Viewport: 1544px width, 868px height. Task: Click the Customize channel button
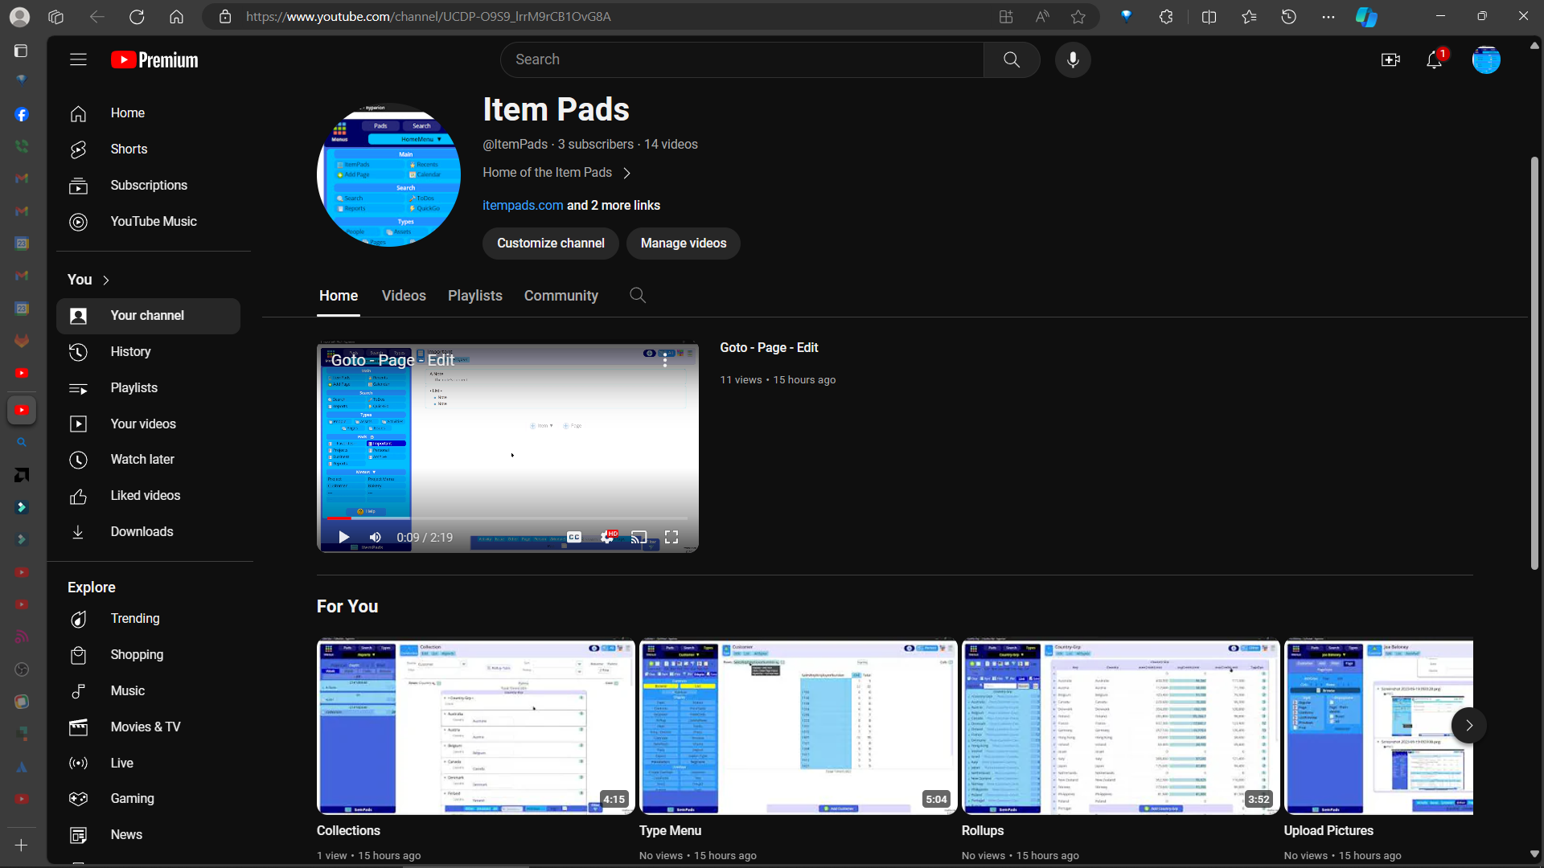click(x=550, y=244)
